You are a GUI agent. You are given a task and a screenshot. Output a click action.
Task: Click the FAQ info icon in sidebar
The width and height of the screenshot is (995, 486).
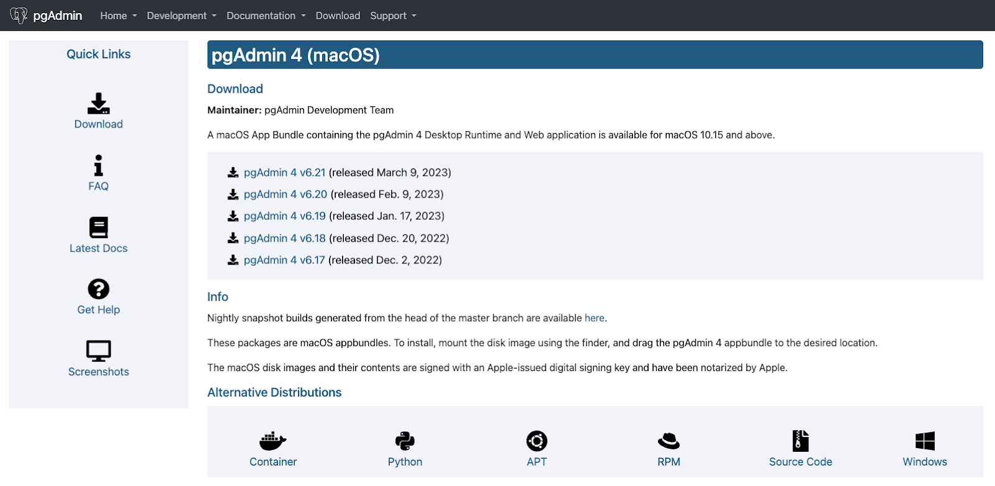[x=98, y=165]
